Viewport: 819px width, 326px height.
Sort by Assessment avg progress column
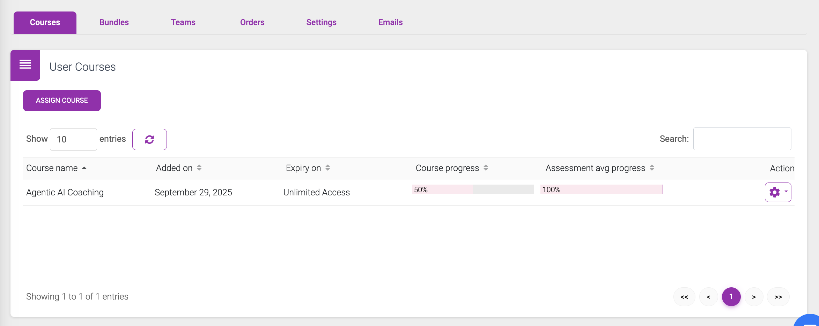652,168
